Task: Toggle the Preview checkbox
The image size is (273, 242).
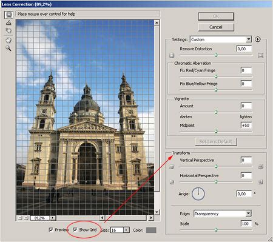Action: [51, 230]
